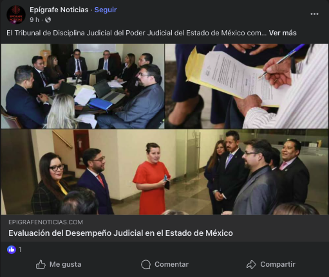Open the 9 h timestamp link

(x=35, y=20)
